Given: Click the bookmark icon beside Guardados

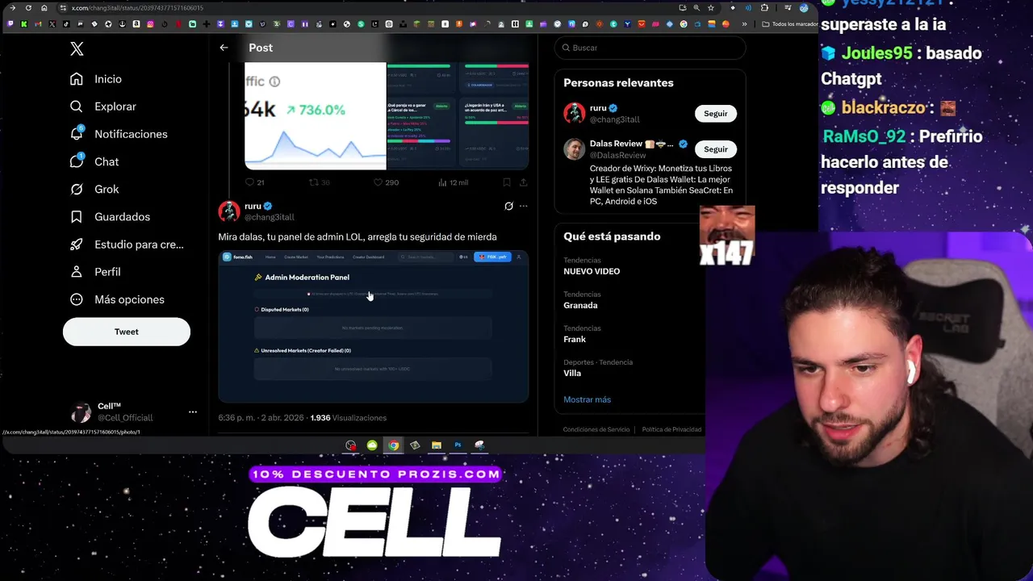Looking at the screenshot, I should pyautogui.click(x=77, y=216).
